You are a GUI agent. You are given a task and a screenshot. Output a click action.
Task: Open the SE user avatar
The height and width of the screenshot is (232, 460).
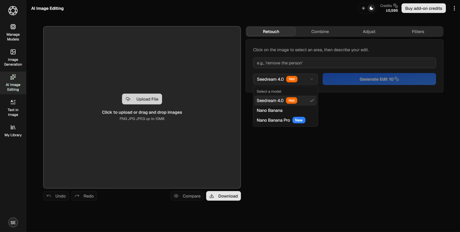coord(13,222)
